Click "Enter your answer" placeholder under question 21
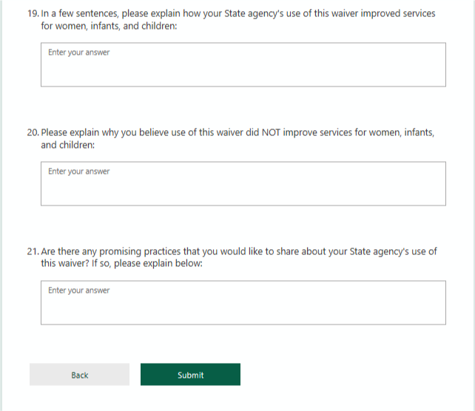This screenshot has height=411, width=475. (79, 291)
